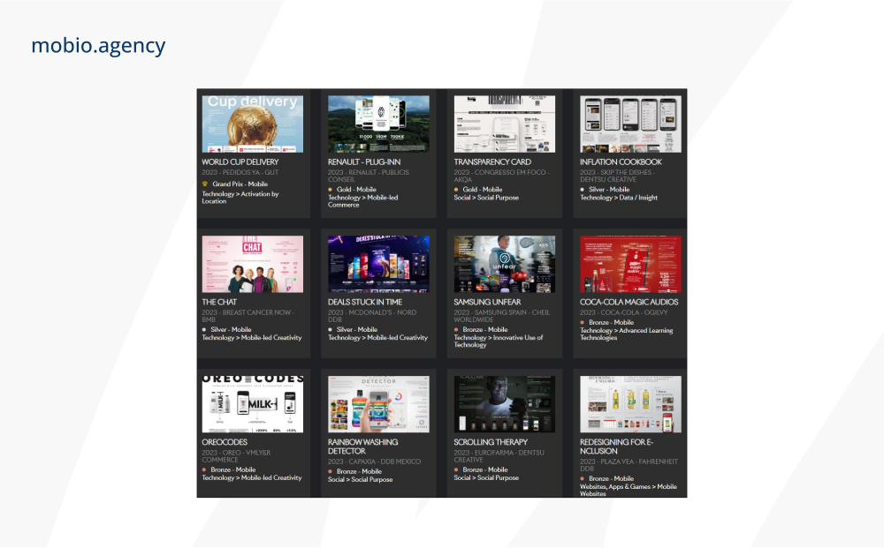Image resolution: width=884 pixels, height=548 pixels.
Task: Click the OREOCODES title text
Action: 225,442
